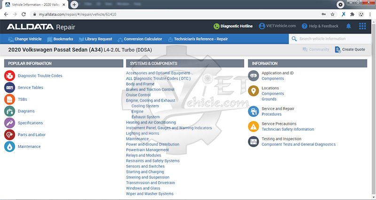376x200 pixels.
Task: Open the Bookmarks menu item
Action: tap(60, 39)
